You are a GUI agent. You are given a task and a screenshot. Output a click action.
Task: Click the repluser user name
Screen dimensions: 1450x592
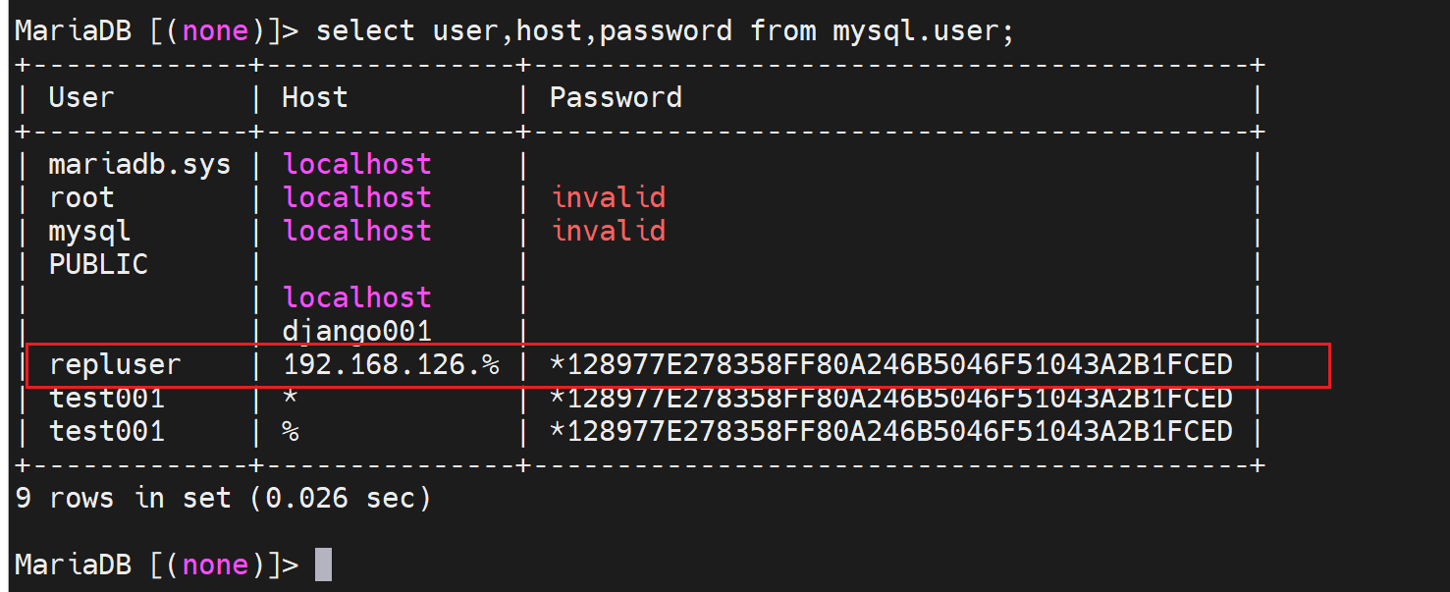(x=115, y=365)
